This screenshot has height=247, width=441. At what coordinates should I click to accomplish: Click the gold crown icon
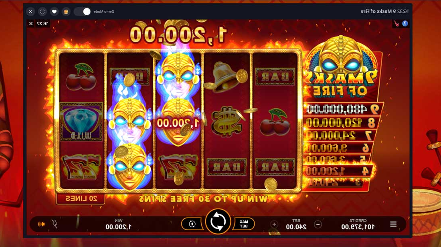(66, 12)
